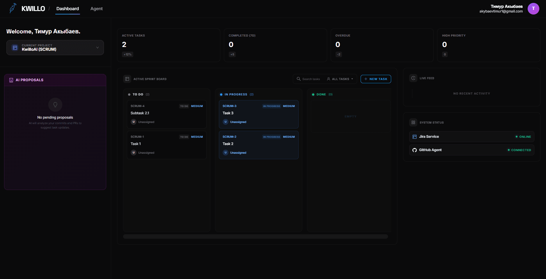The width and height of the screenshot is (546, 279).
Task: Click the GitHub Agent octocat icon
Action: click(x=414, y=150)
